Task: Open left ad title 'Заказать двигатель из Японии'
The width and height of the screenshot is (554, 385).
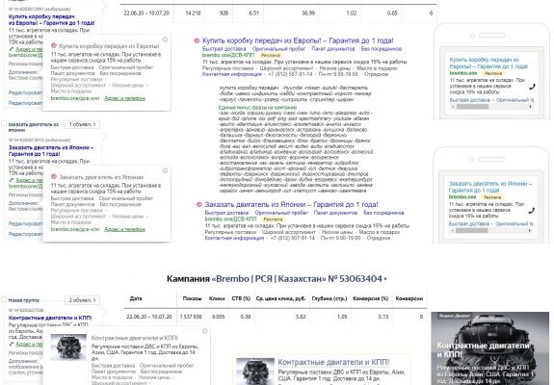Action: point(51,151)
